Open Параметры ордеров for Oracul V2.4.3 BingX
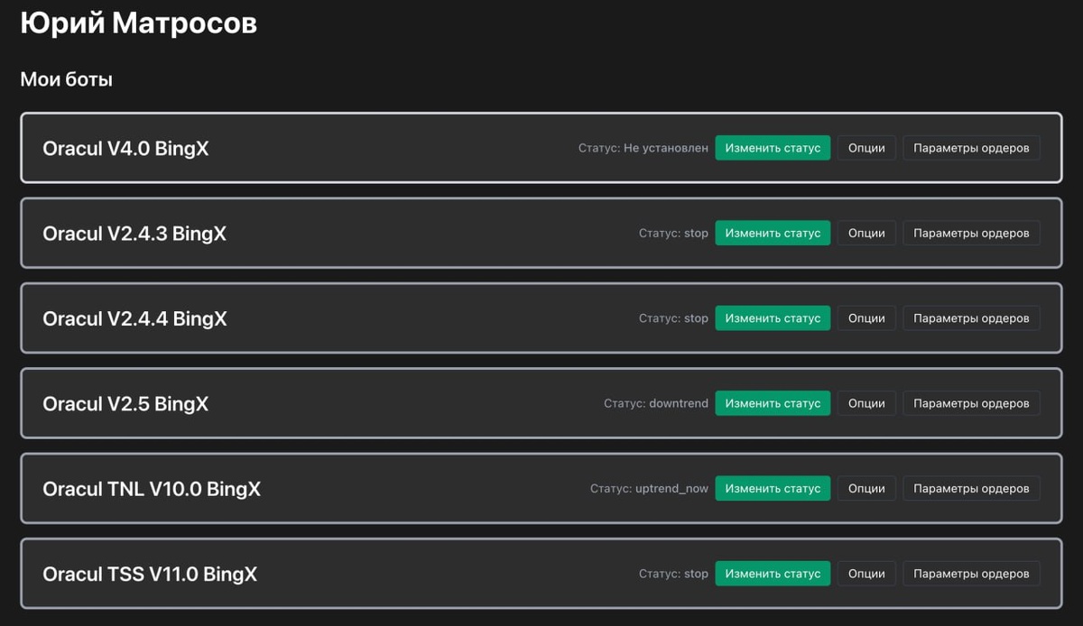This screenshot has width=1083, height=626. pyautogui.click(x=971, y=233)
